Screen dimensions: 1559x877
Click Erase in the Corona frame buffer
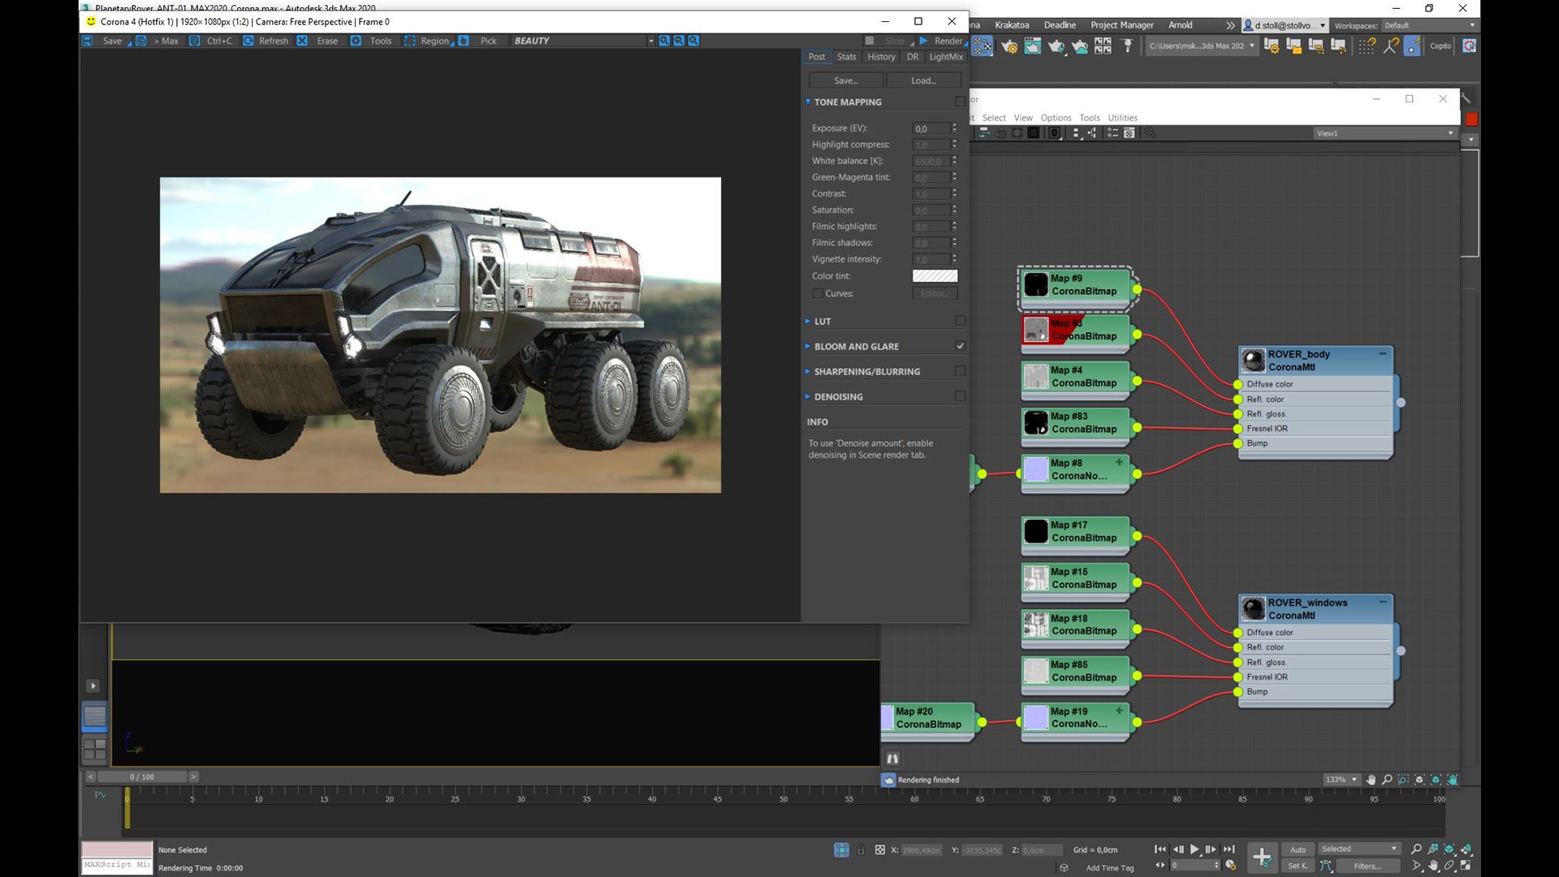click(x=326, y=41)
